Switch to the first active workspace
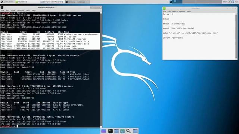The width and height of the screenshot is (239, 134). pyautogui.click(x=177, y=2)
